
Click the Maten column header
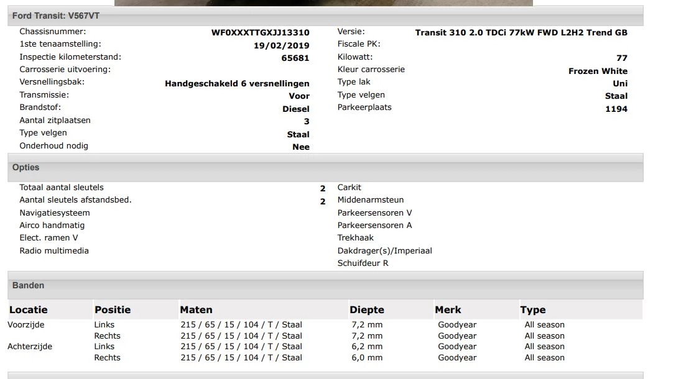click(196, 309)
